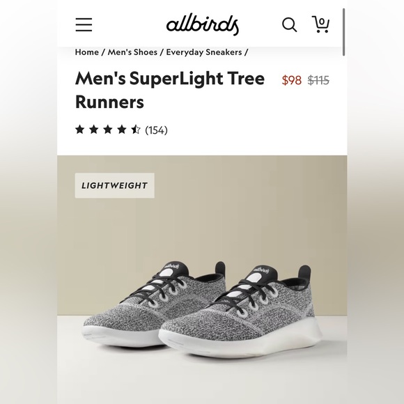
Task: Click the crossed-out $115 original price
Action: tap(318, 80)
